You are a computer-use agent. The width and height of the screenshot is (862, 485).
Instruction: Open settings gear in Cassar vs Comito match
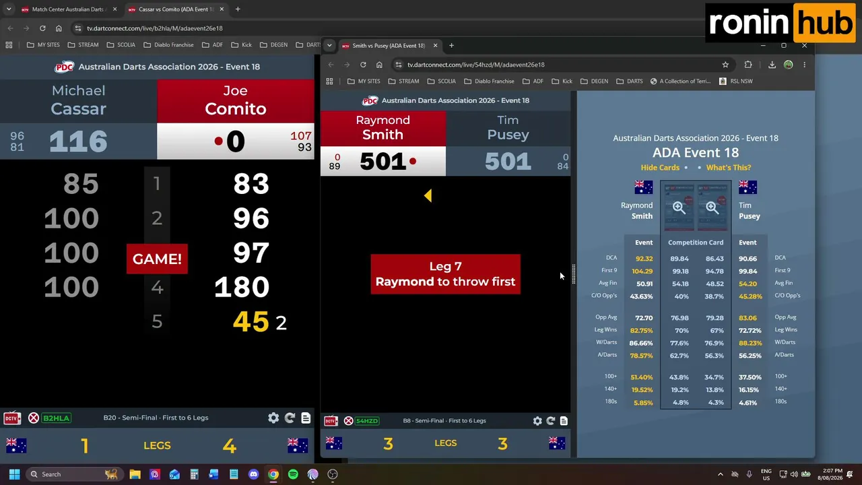[273, 418]
